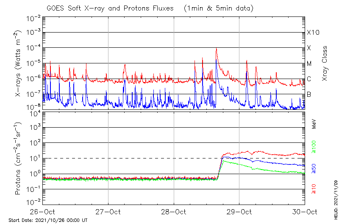Viewport: 339px width, 224px height.
Task: Click the 28-Oct date axis label
Action: [x=173, y=212]
